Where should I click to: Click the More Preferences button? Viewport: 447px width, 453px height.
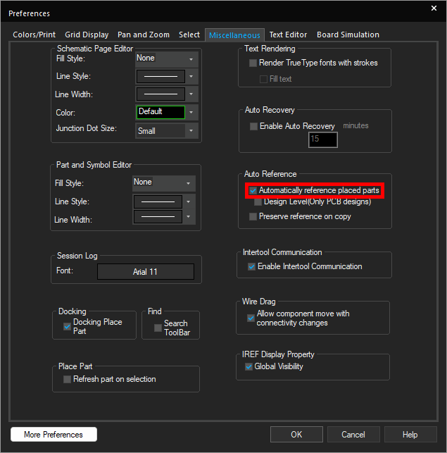pyautogui.click(x=53, y=435)
